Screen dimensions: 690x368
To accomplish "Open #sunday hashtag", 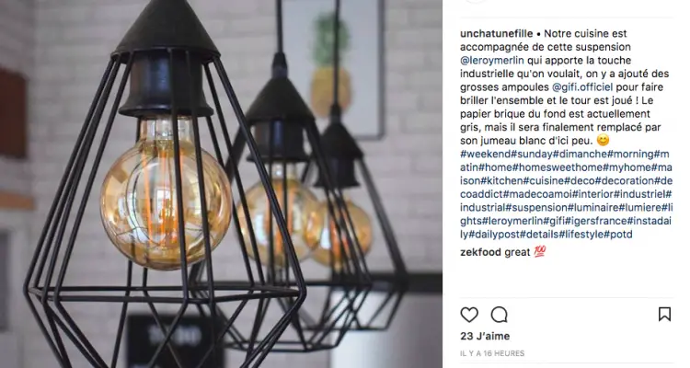I will coord(532,154).
